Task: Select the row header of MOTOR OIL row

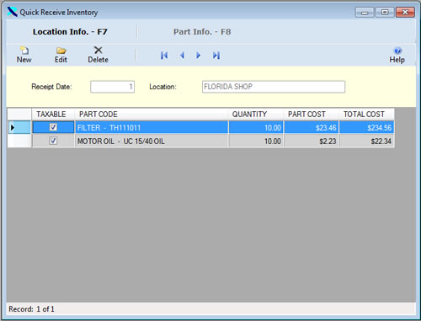Action: tap(19, 141)
